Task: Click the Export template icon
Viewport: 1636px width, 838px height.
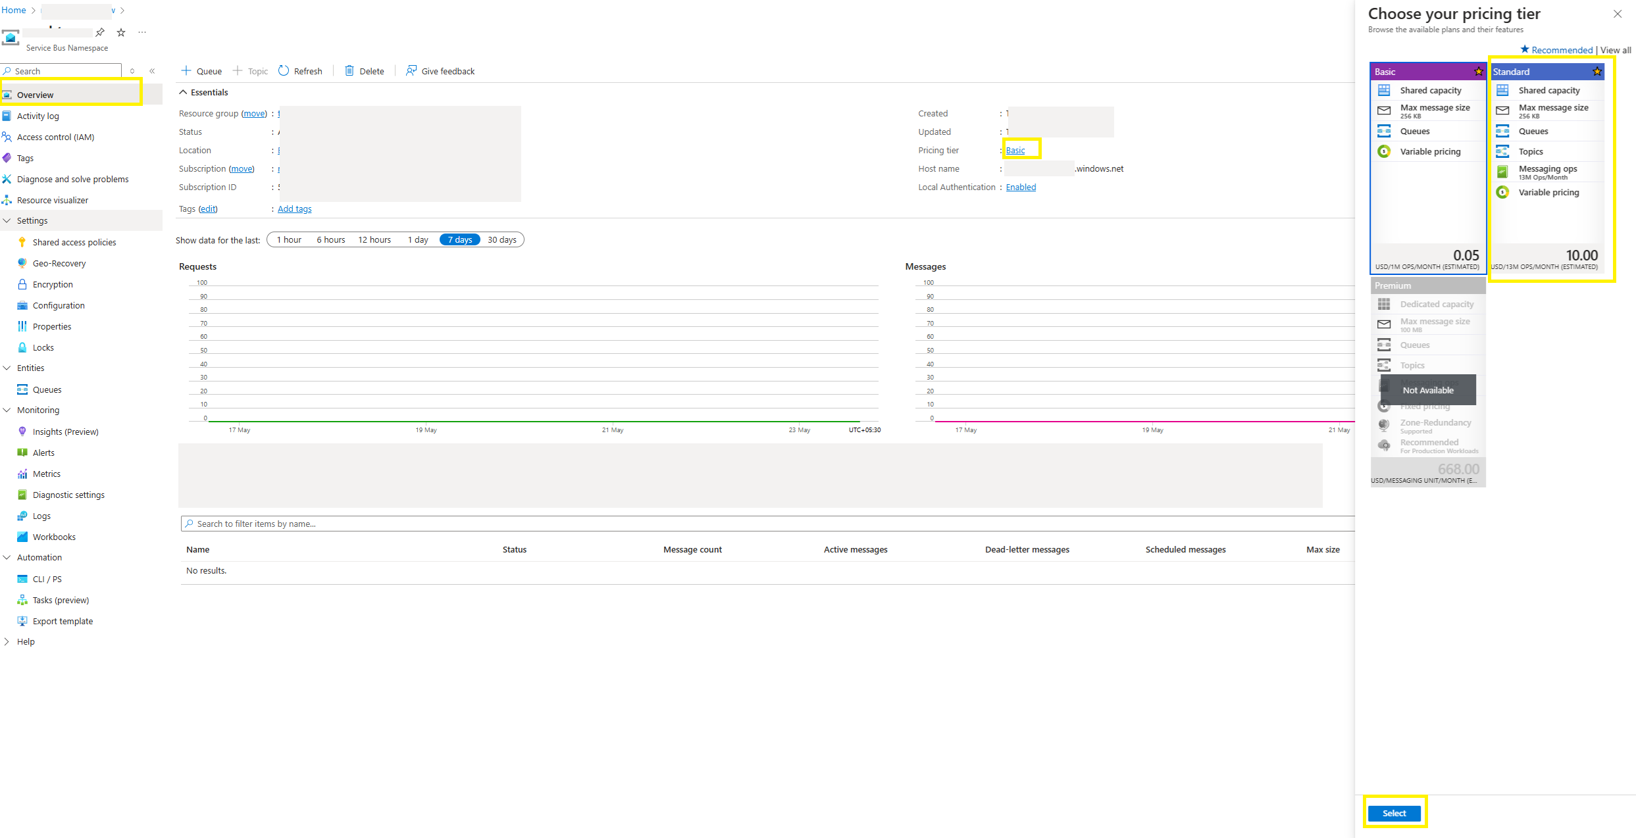Action: (x=22, y=621)
